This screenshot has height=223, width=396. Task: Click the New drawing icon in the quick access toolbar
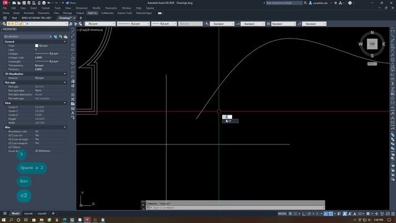14,3
